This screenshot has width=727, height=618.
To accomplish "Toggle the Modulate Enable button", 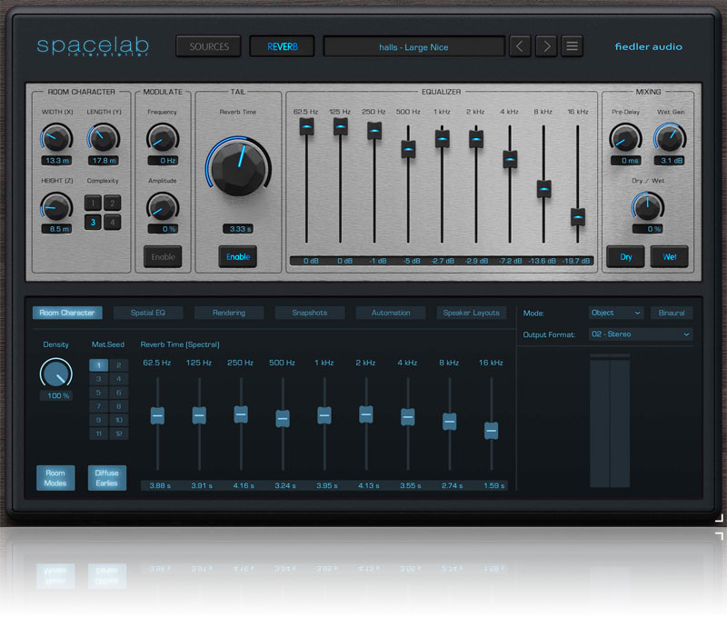I will [164, 257].
